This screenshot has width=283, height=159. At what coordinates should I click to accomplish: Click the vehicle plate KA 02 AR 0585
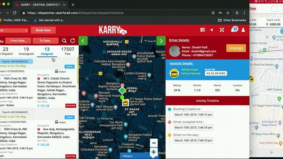[x=216, y=73]
